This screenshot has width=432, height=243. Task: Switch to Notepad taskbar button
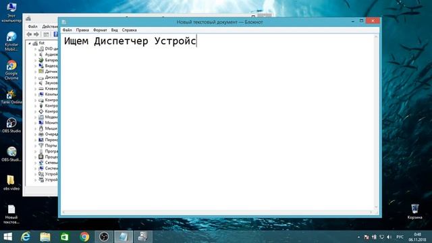(x=124, y=237)
